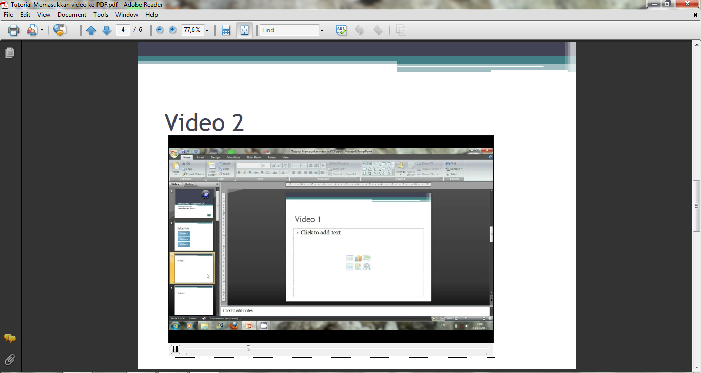
Task: Open the Print dialog
Action: (13, 30)
